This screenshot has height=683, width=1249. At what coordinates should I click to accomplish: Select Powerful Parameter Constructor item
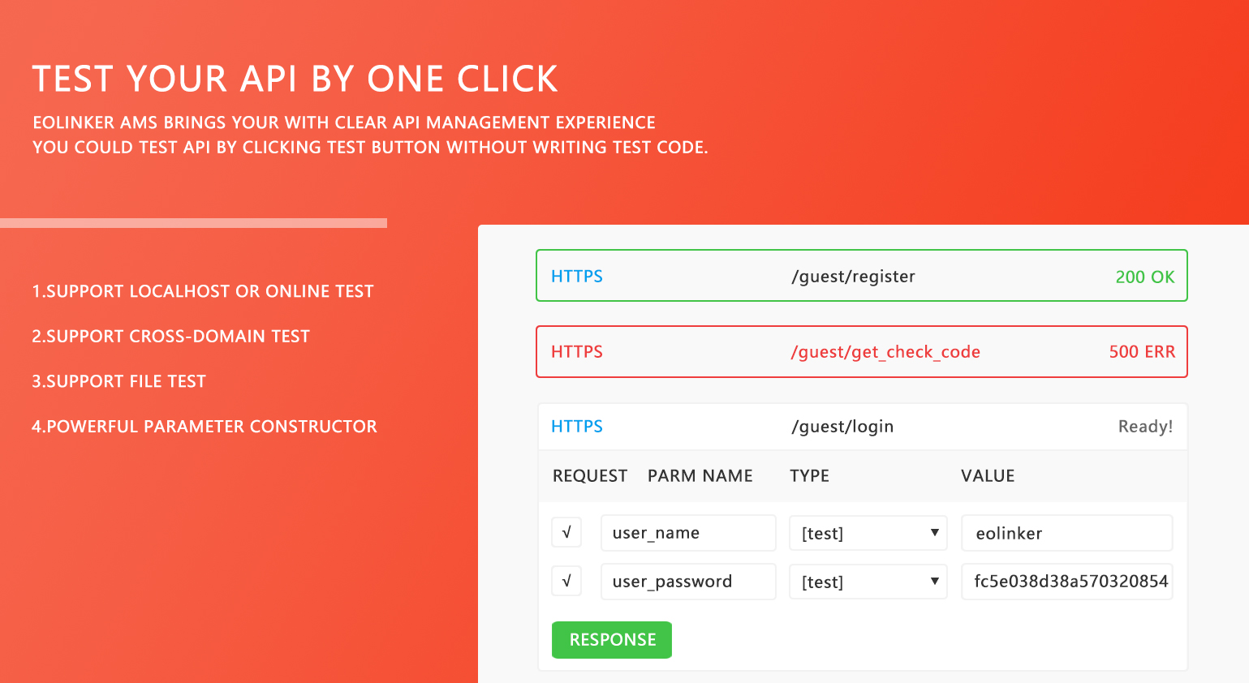point(205,427)
